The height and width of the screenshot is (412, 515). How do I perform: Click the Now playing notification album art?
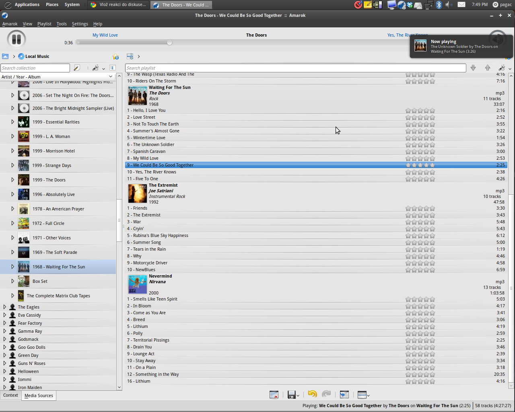tap(420, 45)
